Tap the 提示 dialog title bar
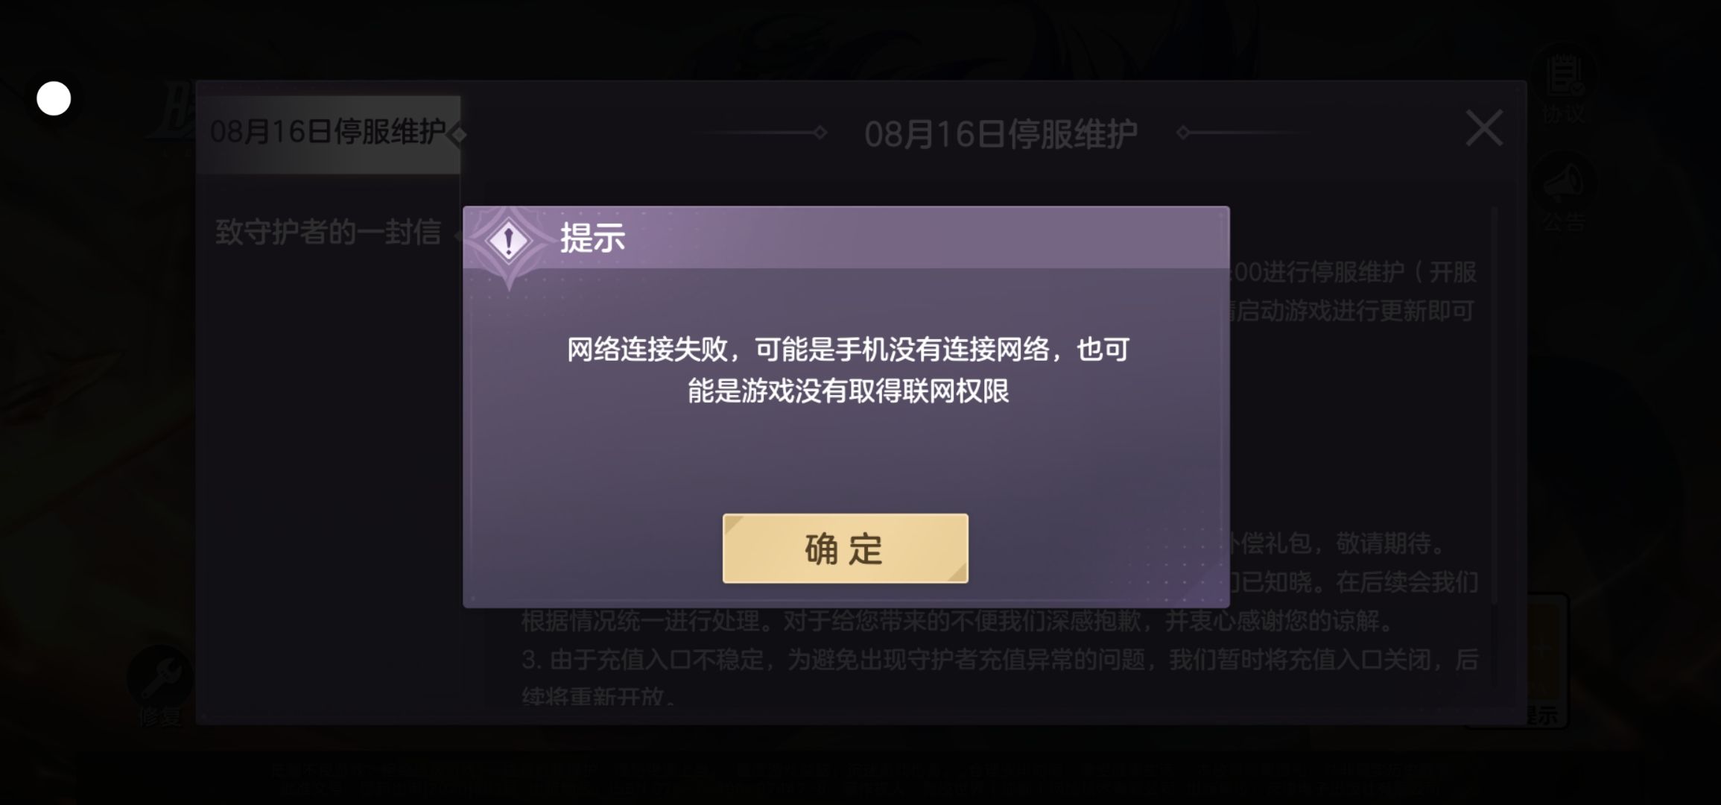Image resolution: width=1721 pixels, height=805 pixels. (846, 238)
